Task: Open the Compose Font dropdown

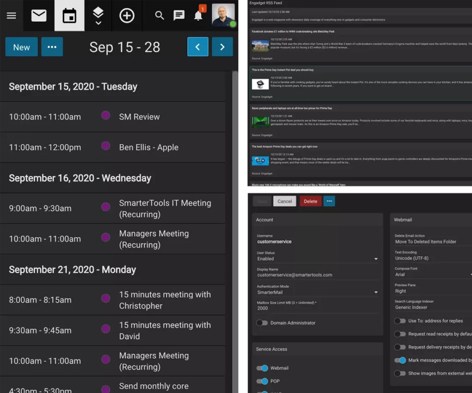Action: [x=432, y=274]
